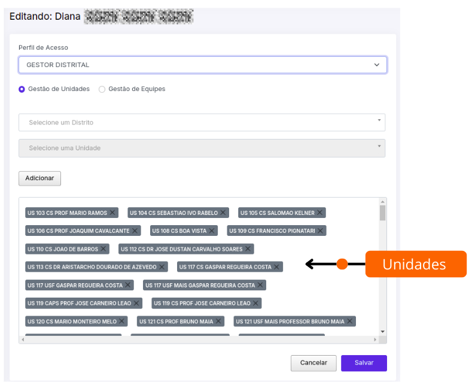The width and height of the screenshot is (475, 388).
Task: Open the Selecione um Distrito dropdown
Action: coord(202,123)
